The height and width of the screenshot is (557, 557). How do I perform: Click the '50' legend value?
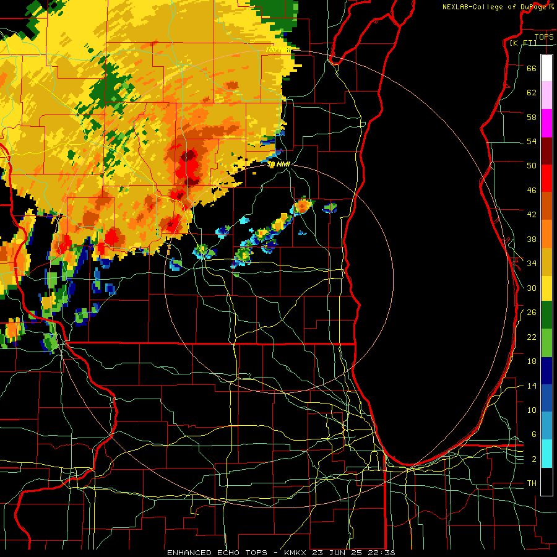532,165
